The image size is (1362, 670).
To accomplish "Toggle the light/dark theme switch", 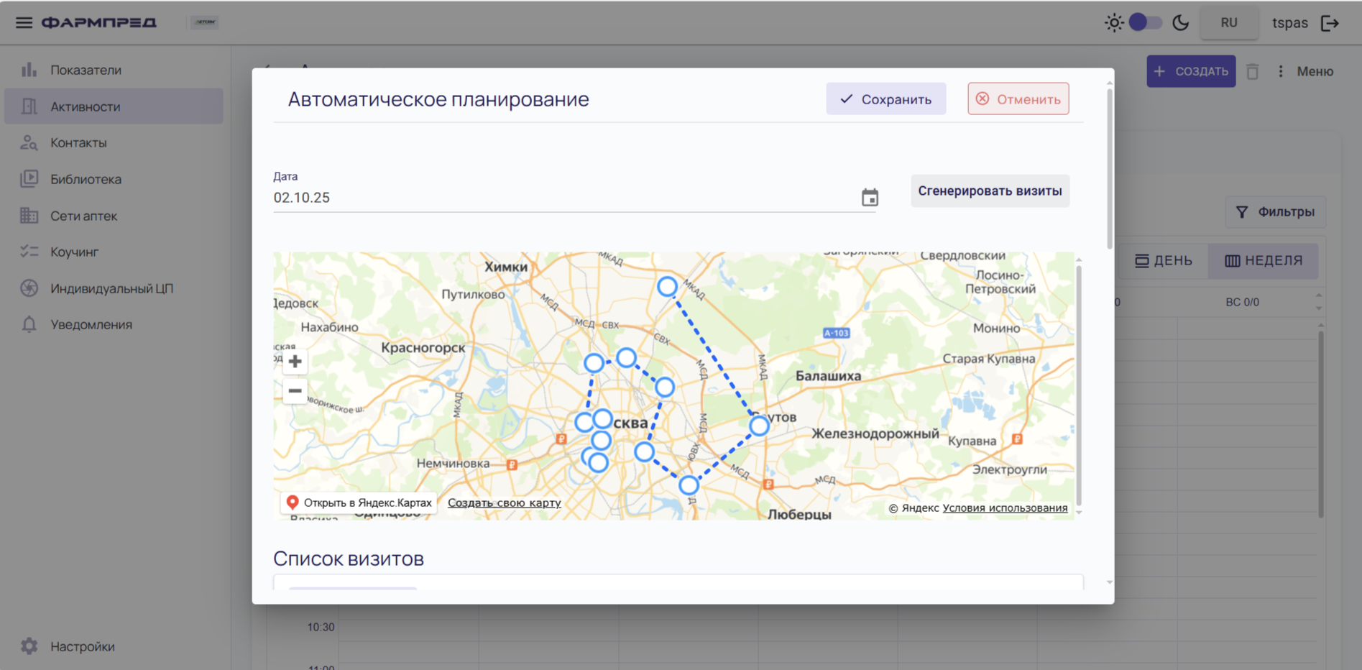I will (1145, 22).
